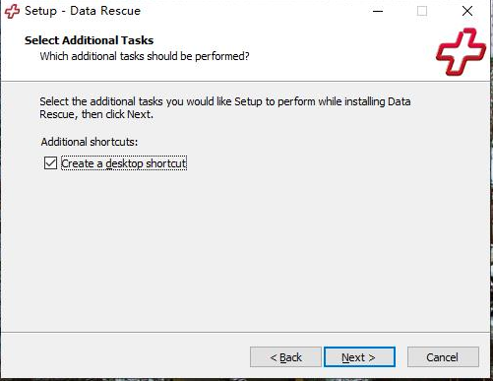The width and height of the screenshot is (493, 381).
Task: Click 'Which additional tasks should be performed?' subtitle
Action: pos(145,56)
